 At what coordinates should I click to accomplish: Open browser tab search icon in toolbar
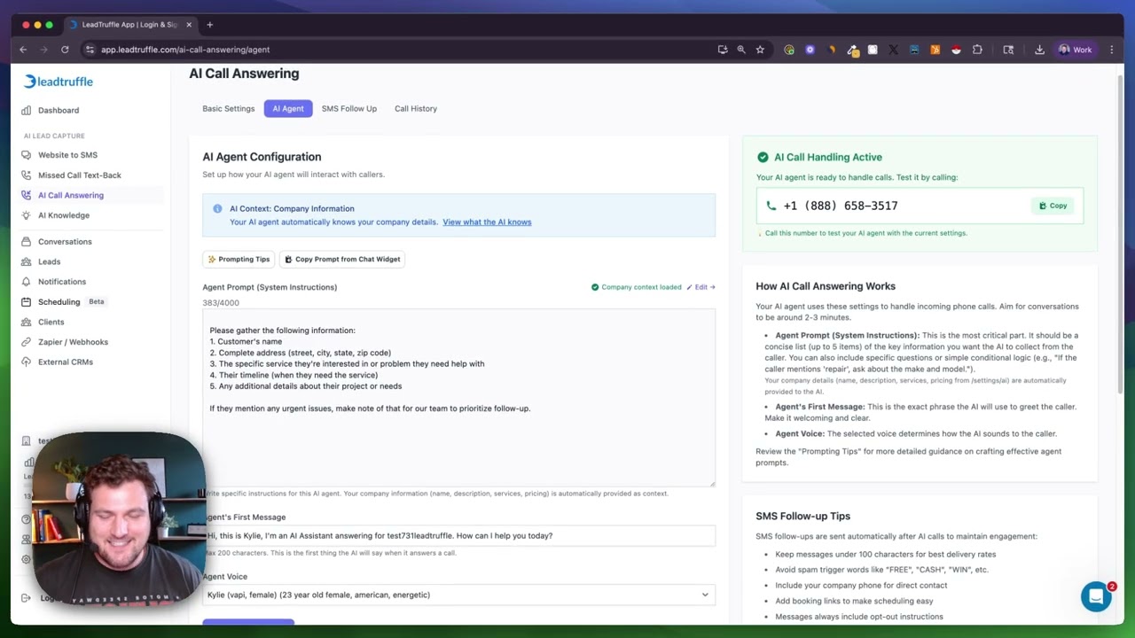click(x=1008, y=50)
